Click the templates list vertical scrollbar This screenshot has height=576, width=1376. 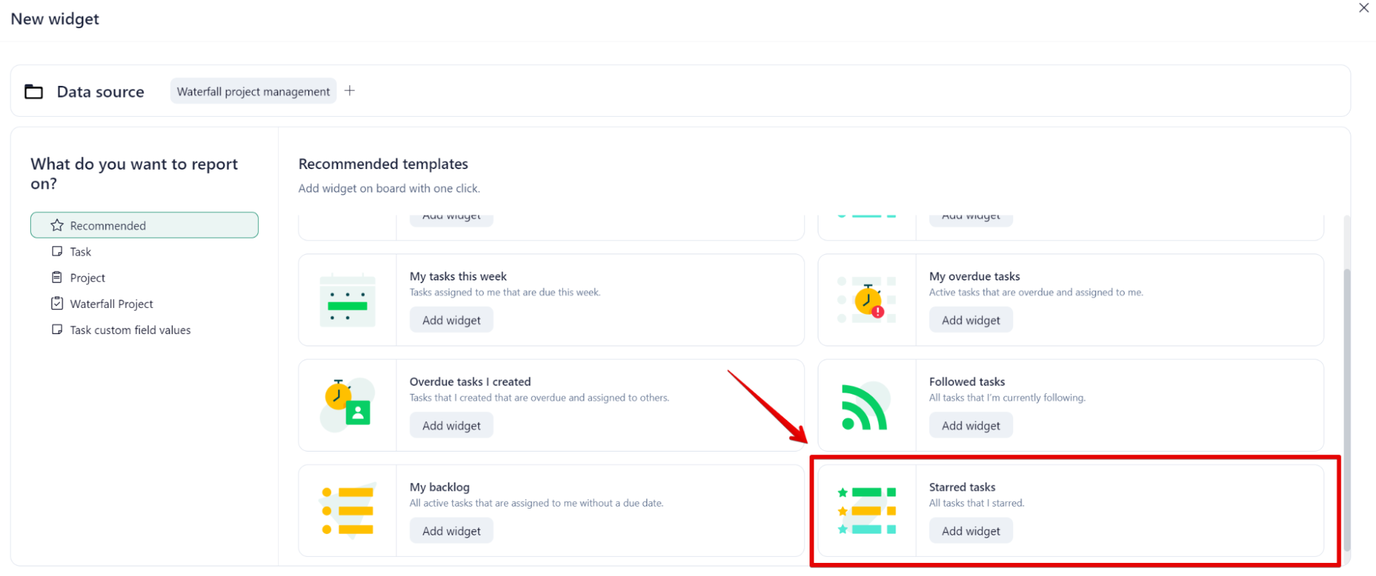(1347, 409)
